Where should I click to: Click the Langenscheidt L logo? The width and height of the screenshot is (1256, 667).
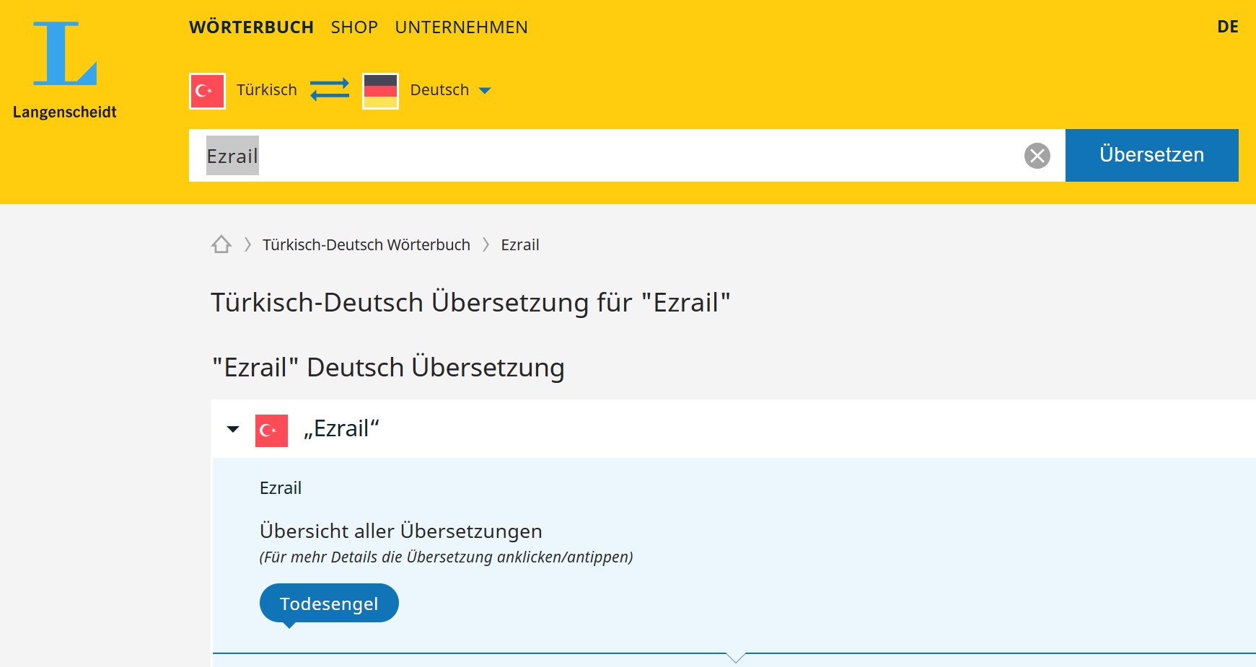pyautogui.click(x=65, y=55)
